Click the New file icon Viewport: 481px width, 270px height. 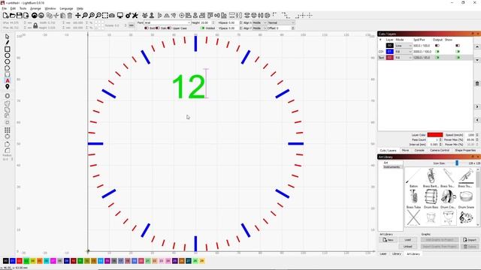click(x=5, y=15)
